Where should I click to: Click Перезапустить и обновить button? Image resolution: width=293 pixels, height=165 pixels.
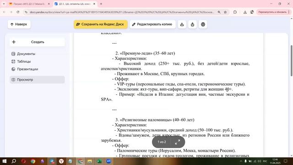tap(272, 12)
